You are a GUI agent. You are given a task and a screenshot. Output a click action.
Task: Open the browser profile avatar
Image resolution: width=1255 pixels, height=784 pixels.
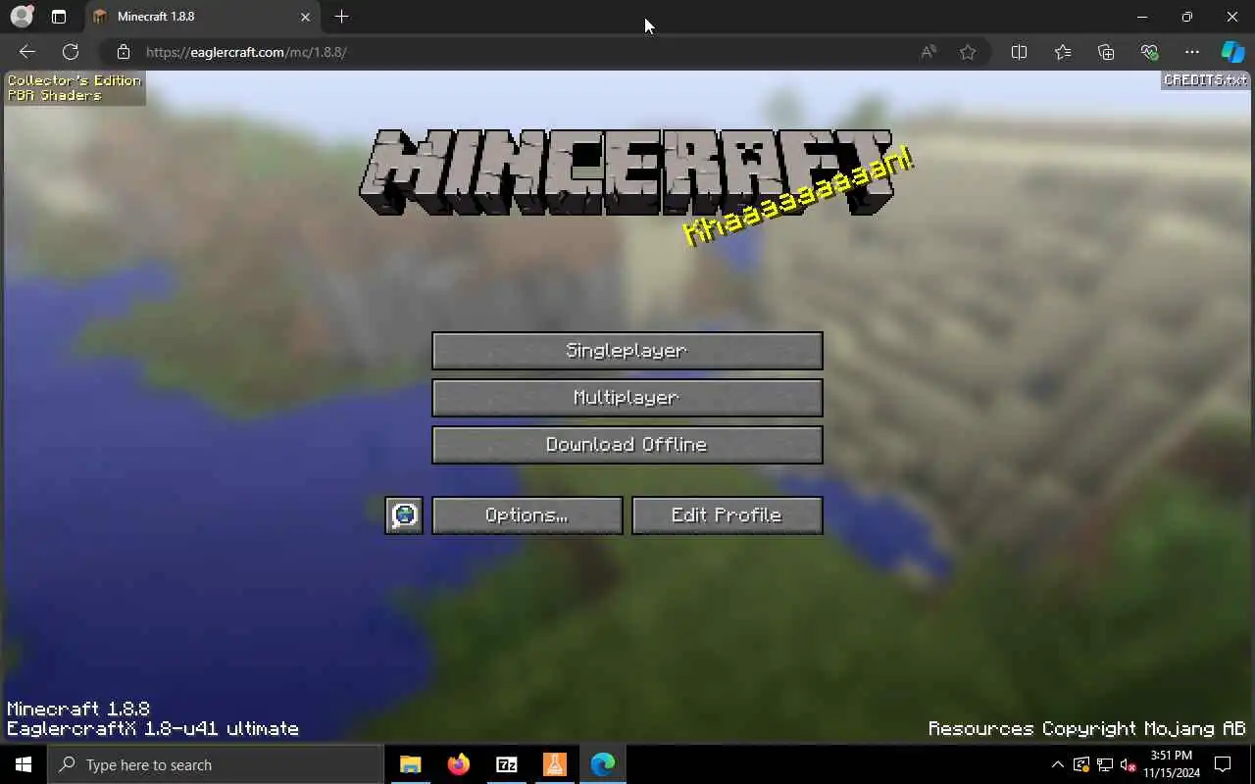pos(22,17)
